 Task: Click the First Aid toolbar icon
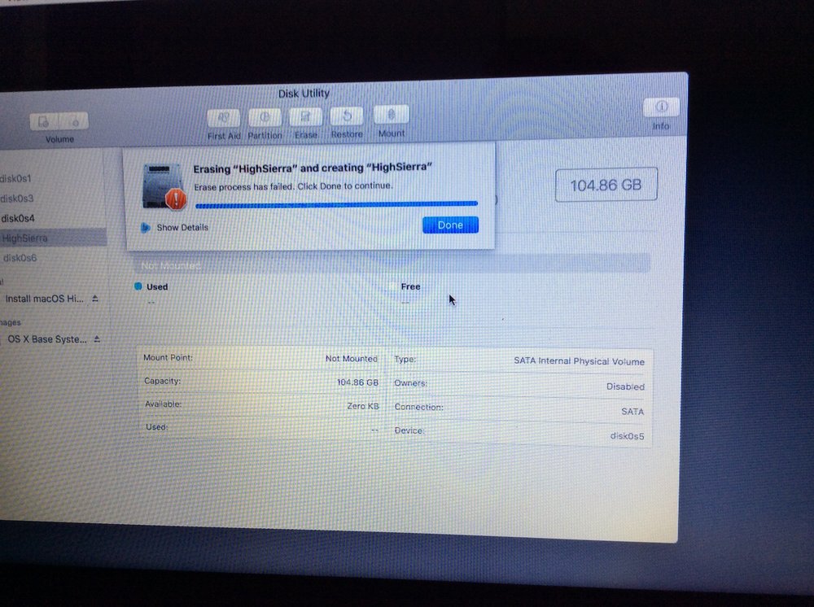pos(223,118)
